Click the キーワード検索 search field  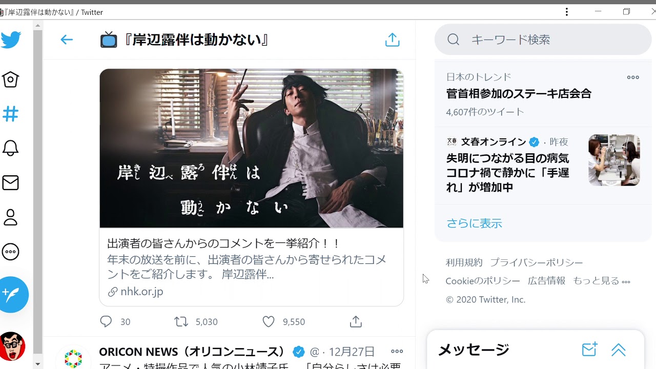pos(543,39)
